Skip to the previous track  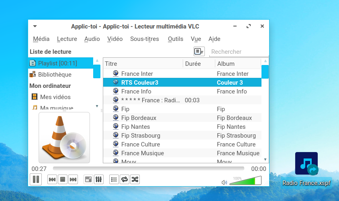point(52,179)
